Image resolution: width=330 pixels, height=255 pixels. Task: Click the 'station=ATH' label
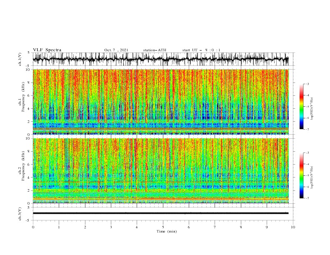coord(155,50)
